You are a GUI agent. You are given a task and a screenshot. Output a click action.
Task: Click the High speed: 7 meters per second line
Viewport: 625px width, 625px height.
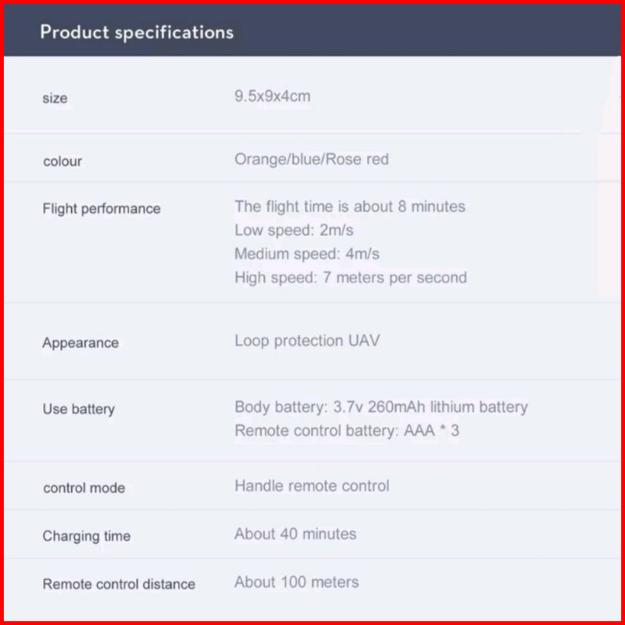pyautogui.click(x=350, y=277)
